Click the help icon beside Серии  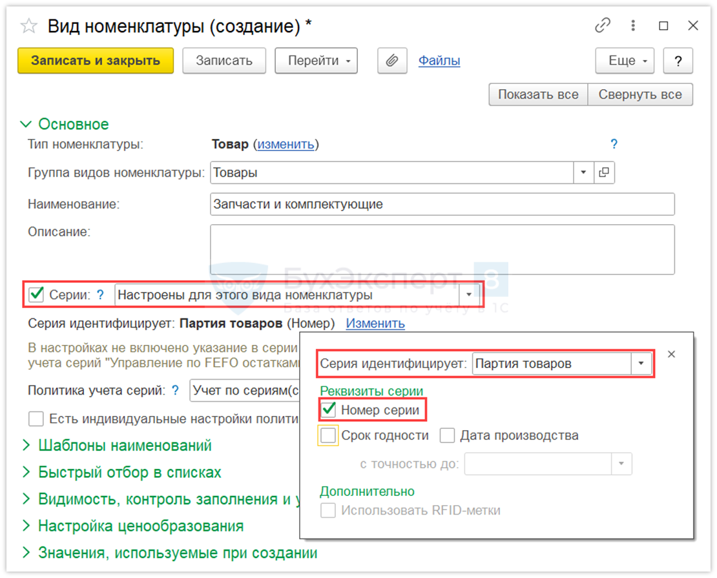[100, 295]
